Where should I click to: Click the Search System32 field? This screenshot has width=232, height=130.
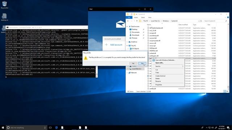point(215,21)
